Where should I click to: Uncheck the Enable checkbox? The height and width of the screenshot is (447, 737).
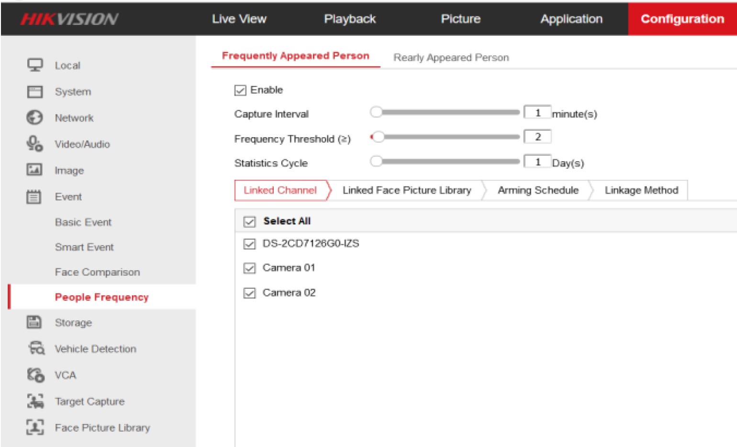click(240, 90)
